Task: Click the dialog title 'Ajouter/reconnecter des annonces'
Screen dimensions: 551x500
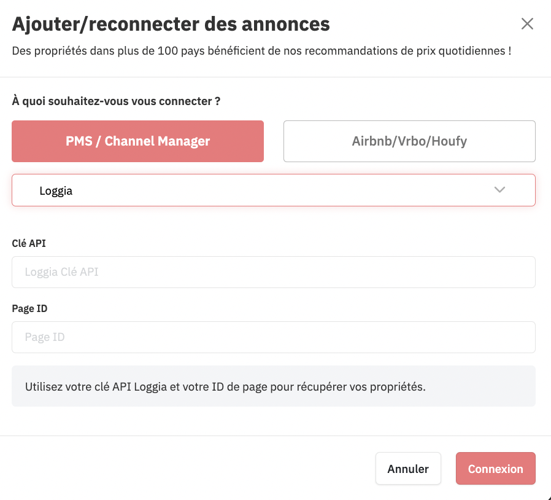Action: coord(171,25)
